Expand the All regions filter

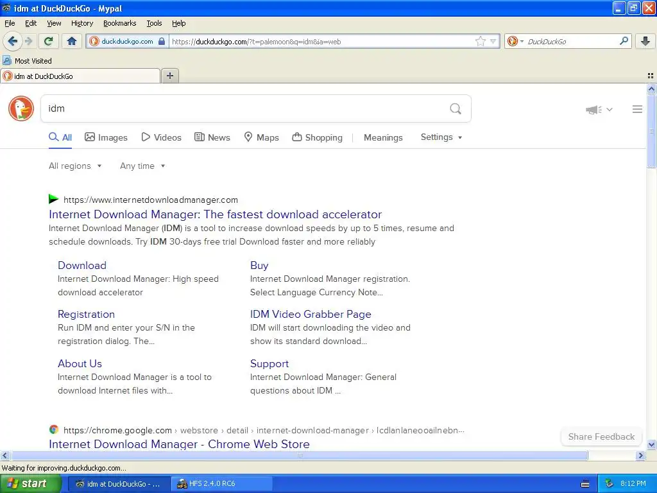(x=75, y=166)
